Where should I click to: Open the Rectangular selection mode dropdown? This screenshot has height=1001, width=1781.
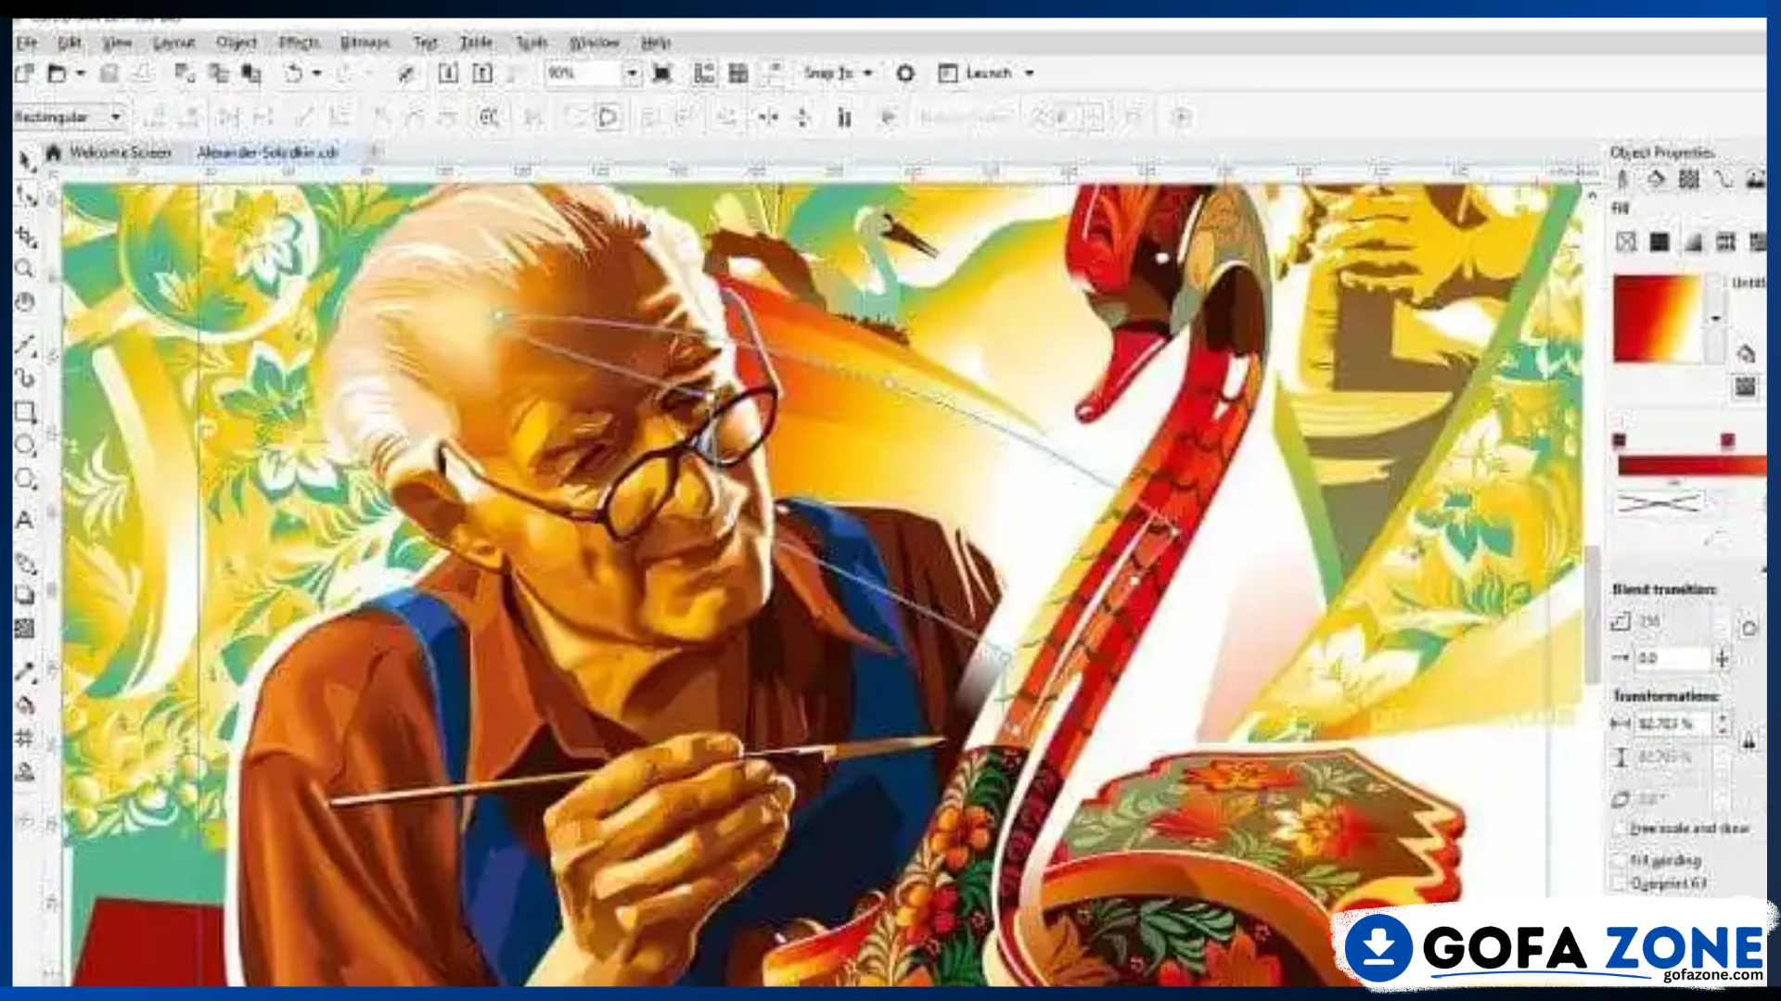click(116, 117)
